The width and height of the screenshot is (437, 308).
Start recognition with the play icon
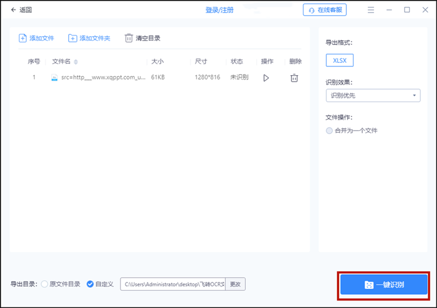click(266, 78)
